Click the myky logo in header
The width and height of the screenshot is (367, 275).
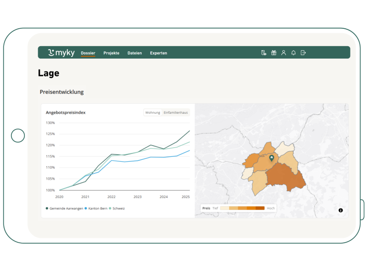pyautogui.click(x=61, y=53)
